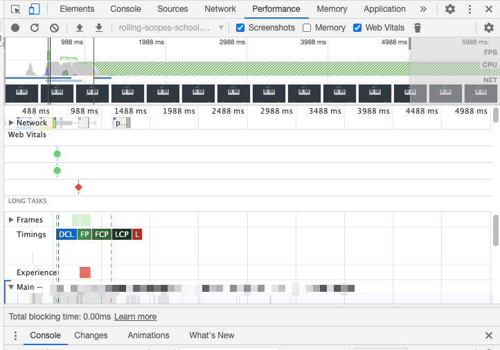Screen dimensions: 500x350
Task: Switch to the Network tab
Action: click(220, 9)
